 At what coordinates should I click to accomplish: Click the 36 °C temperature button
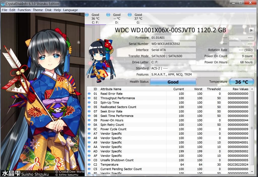click(242, 82)
